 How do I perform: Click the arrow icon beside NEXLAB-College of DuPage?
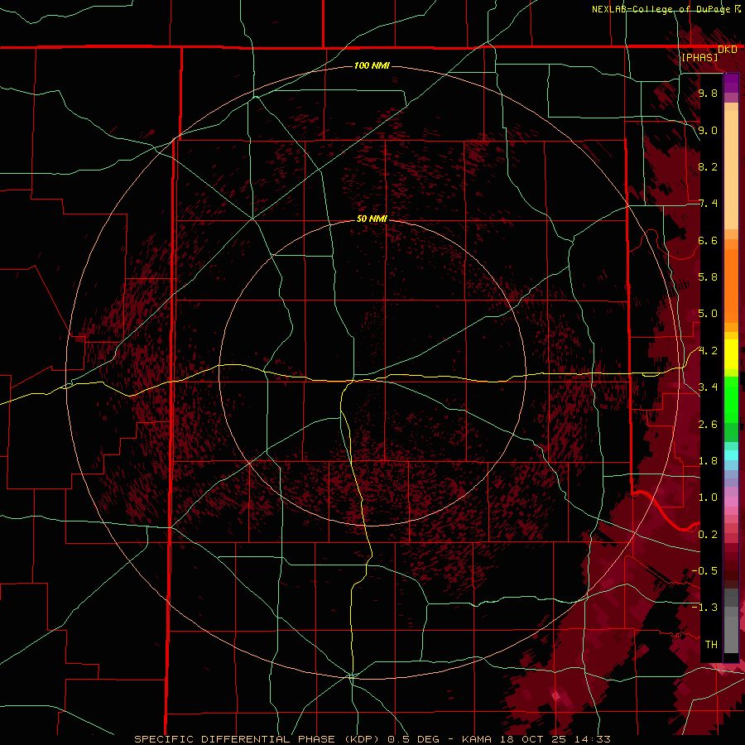[738, 8]
